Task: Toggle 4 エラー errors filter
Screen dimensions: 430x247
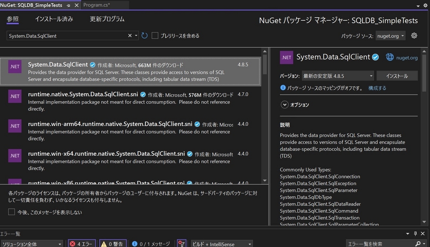Action: (x=81, y=244)
